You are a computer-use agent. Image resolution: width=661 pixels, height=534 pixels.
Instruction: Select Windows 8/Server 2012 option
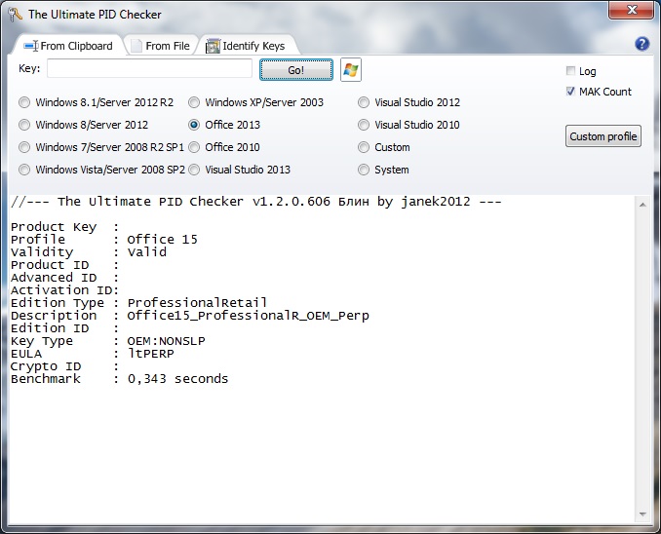[84, 125]
